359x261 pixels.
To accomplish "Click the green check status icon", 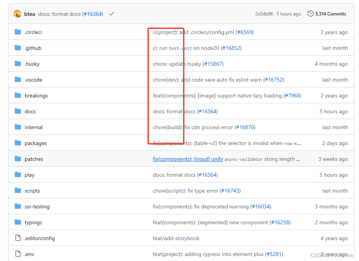I will pyautogui.click(x=112, y=14).
